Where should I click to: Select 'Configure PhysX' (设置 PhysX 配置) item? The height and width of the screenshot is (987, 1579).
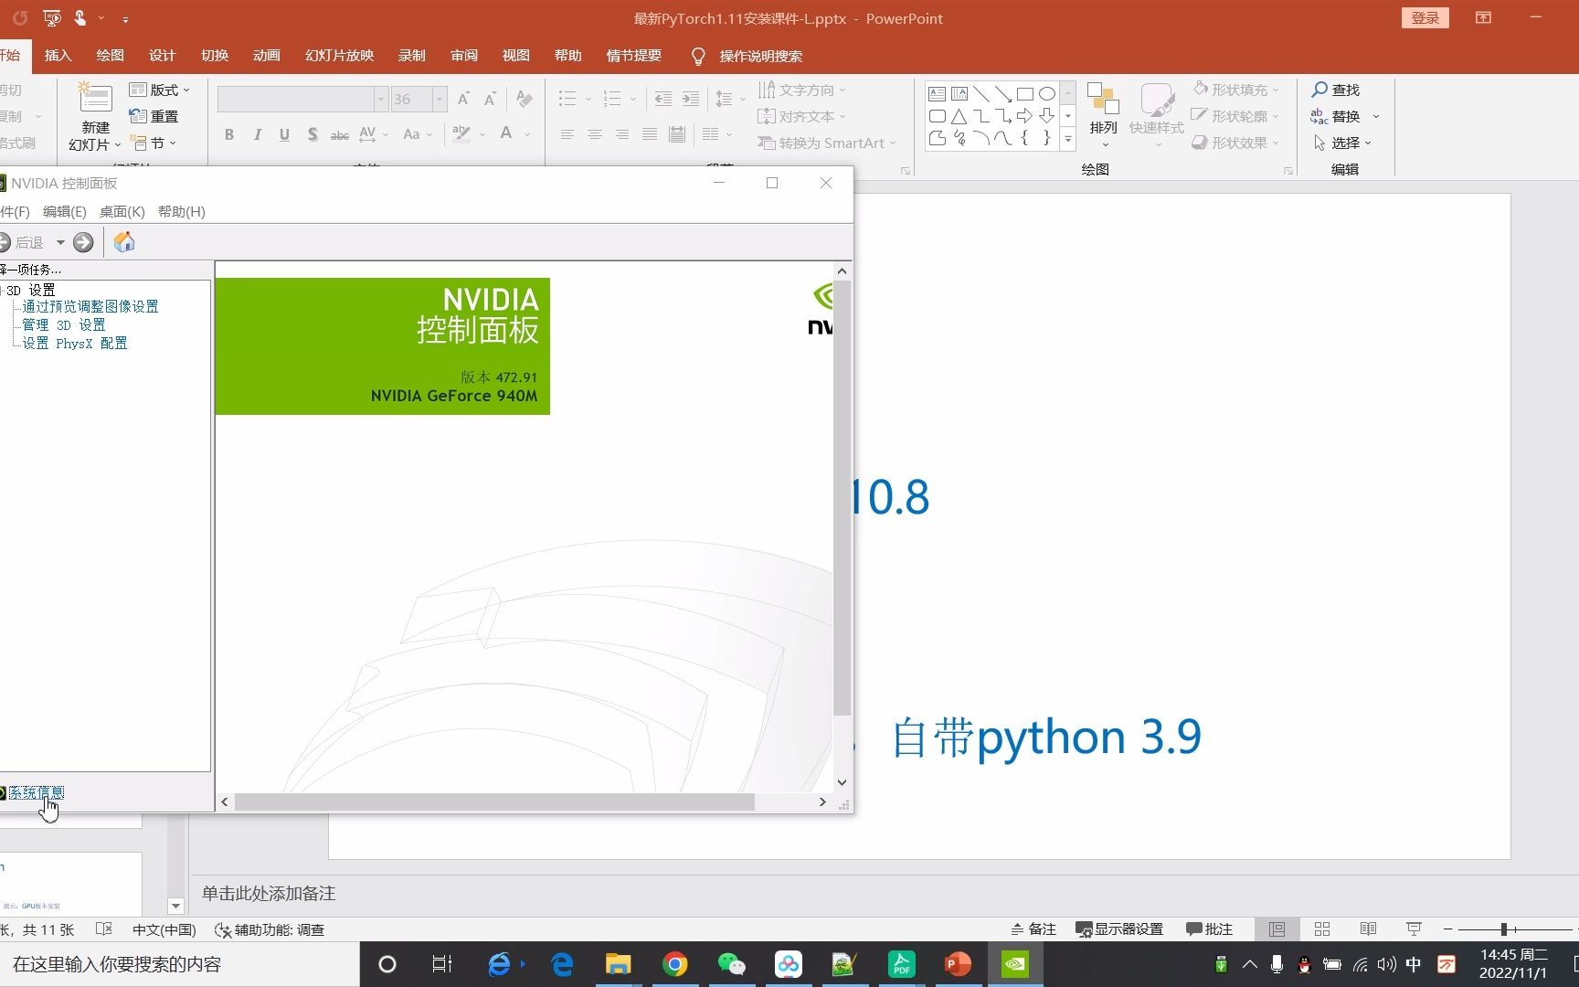[x=75, y=344]
